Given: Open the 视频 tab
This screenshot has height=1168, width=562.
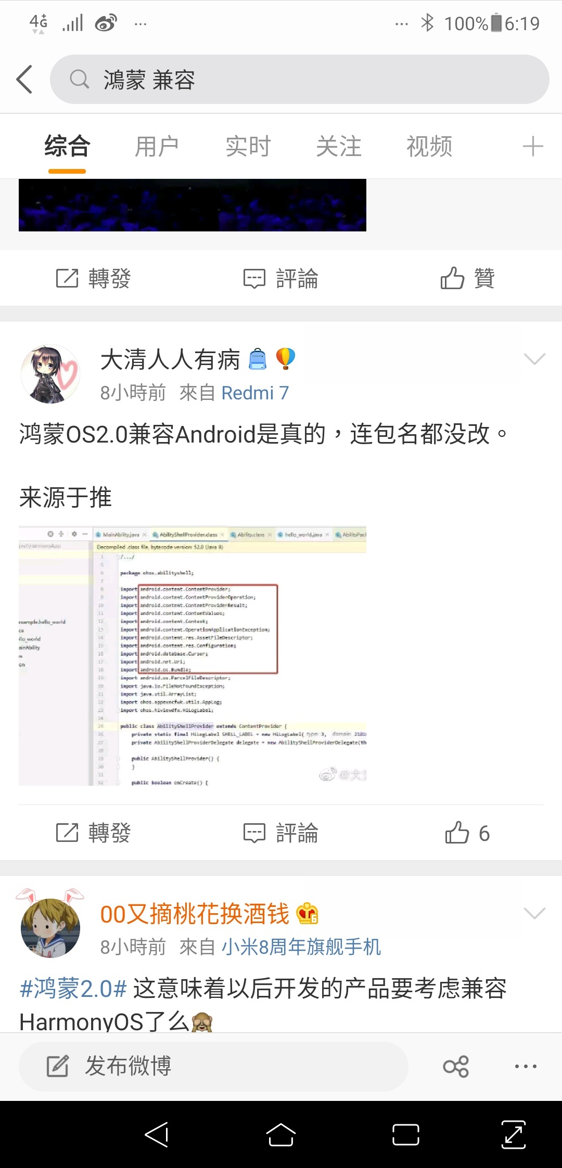Looking at the screenshot, I should 429,146.
